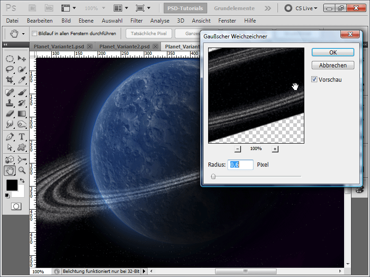Open Hand tool preset picker arrow

pos(23,34)
